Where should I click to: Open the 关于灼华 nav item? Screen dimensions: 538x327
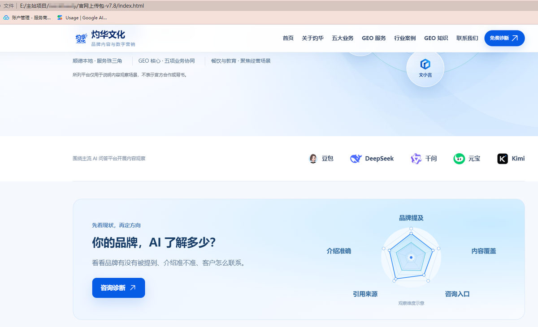click(313, 38)
